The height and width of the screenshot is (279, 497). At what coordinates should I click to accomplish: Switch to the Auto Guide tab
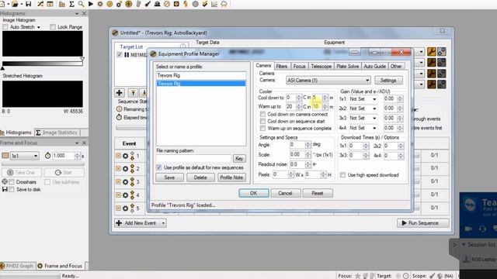point(374,66)
